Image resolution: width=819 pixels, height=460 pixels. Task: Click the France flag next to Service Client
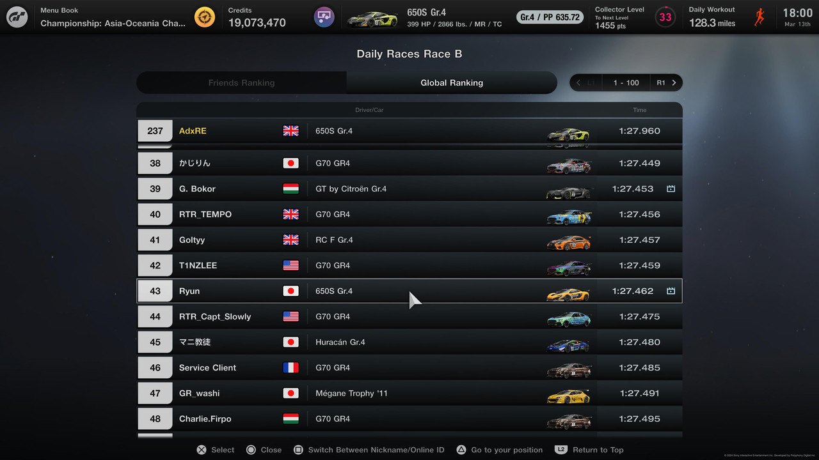click(x=290, y=367)
